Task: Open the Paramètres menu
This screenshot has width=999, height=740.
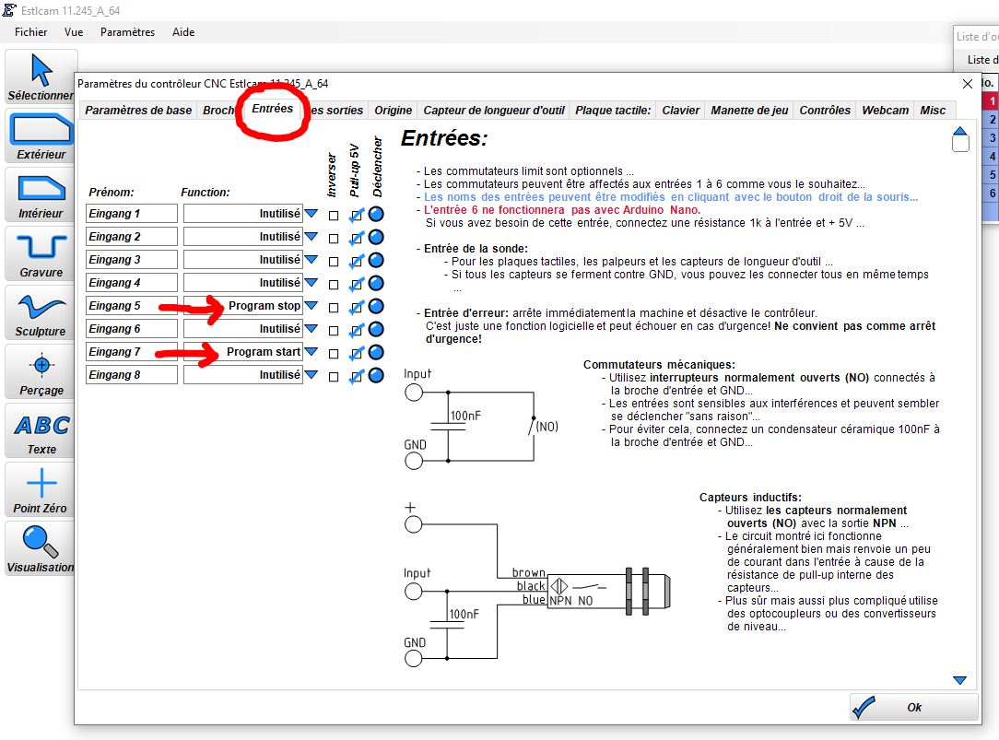Action: point(127,32)
